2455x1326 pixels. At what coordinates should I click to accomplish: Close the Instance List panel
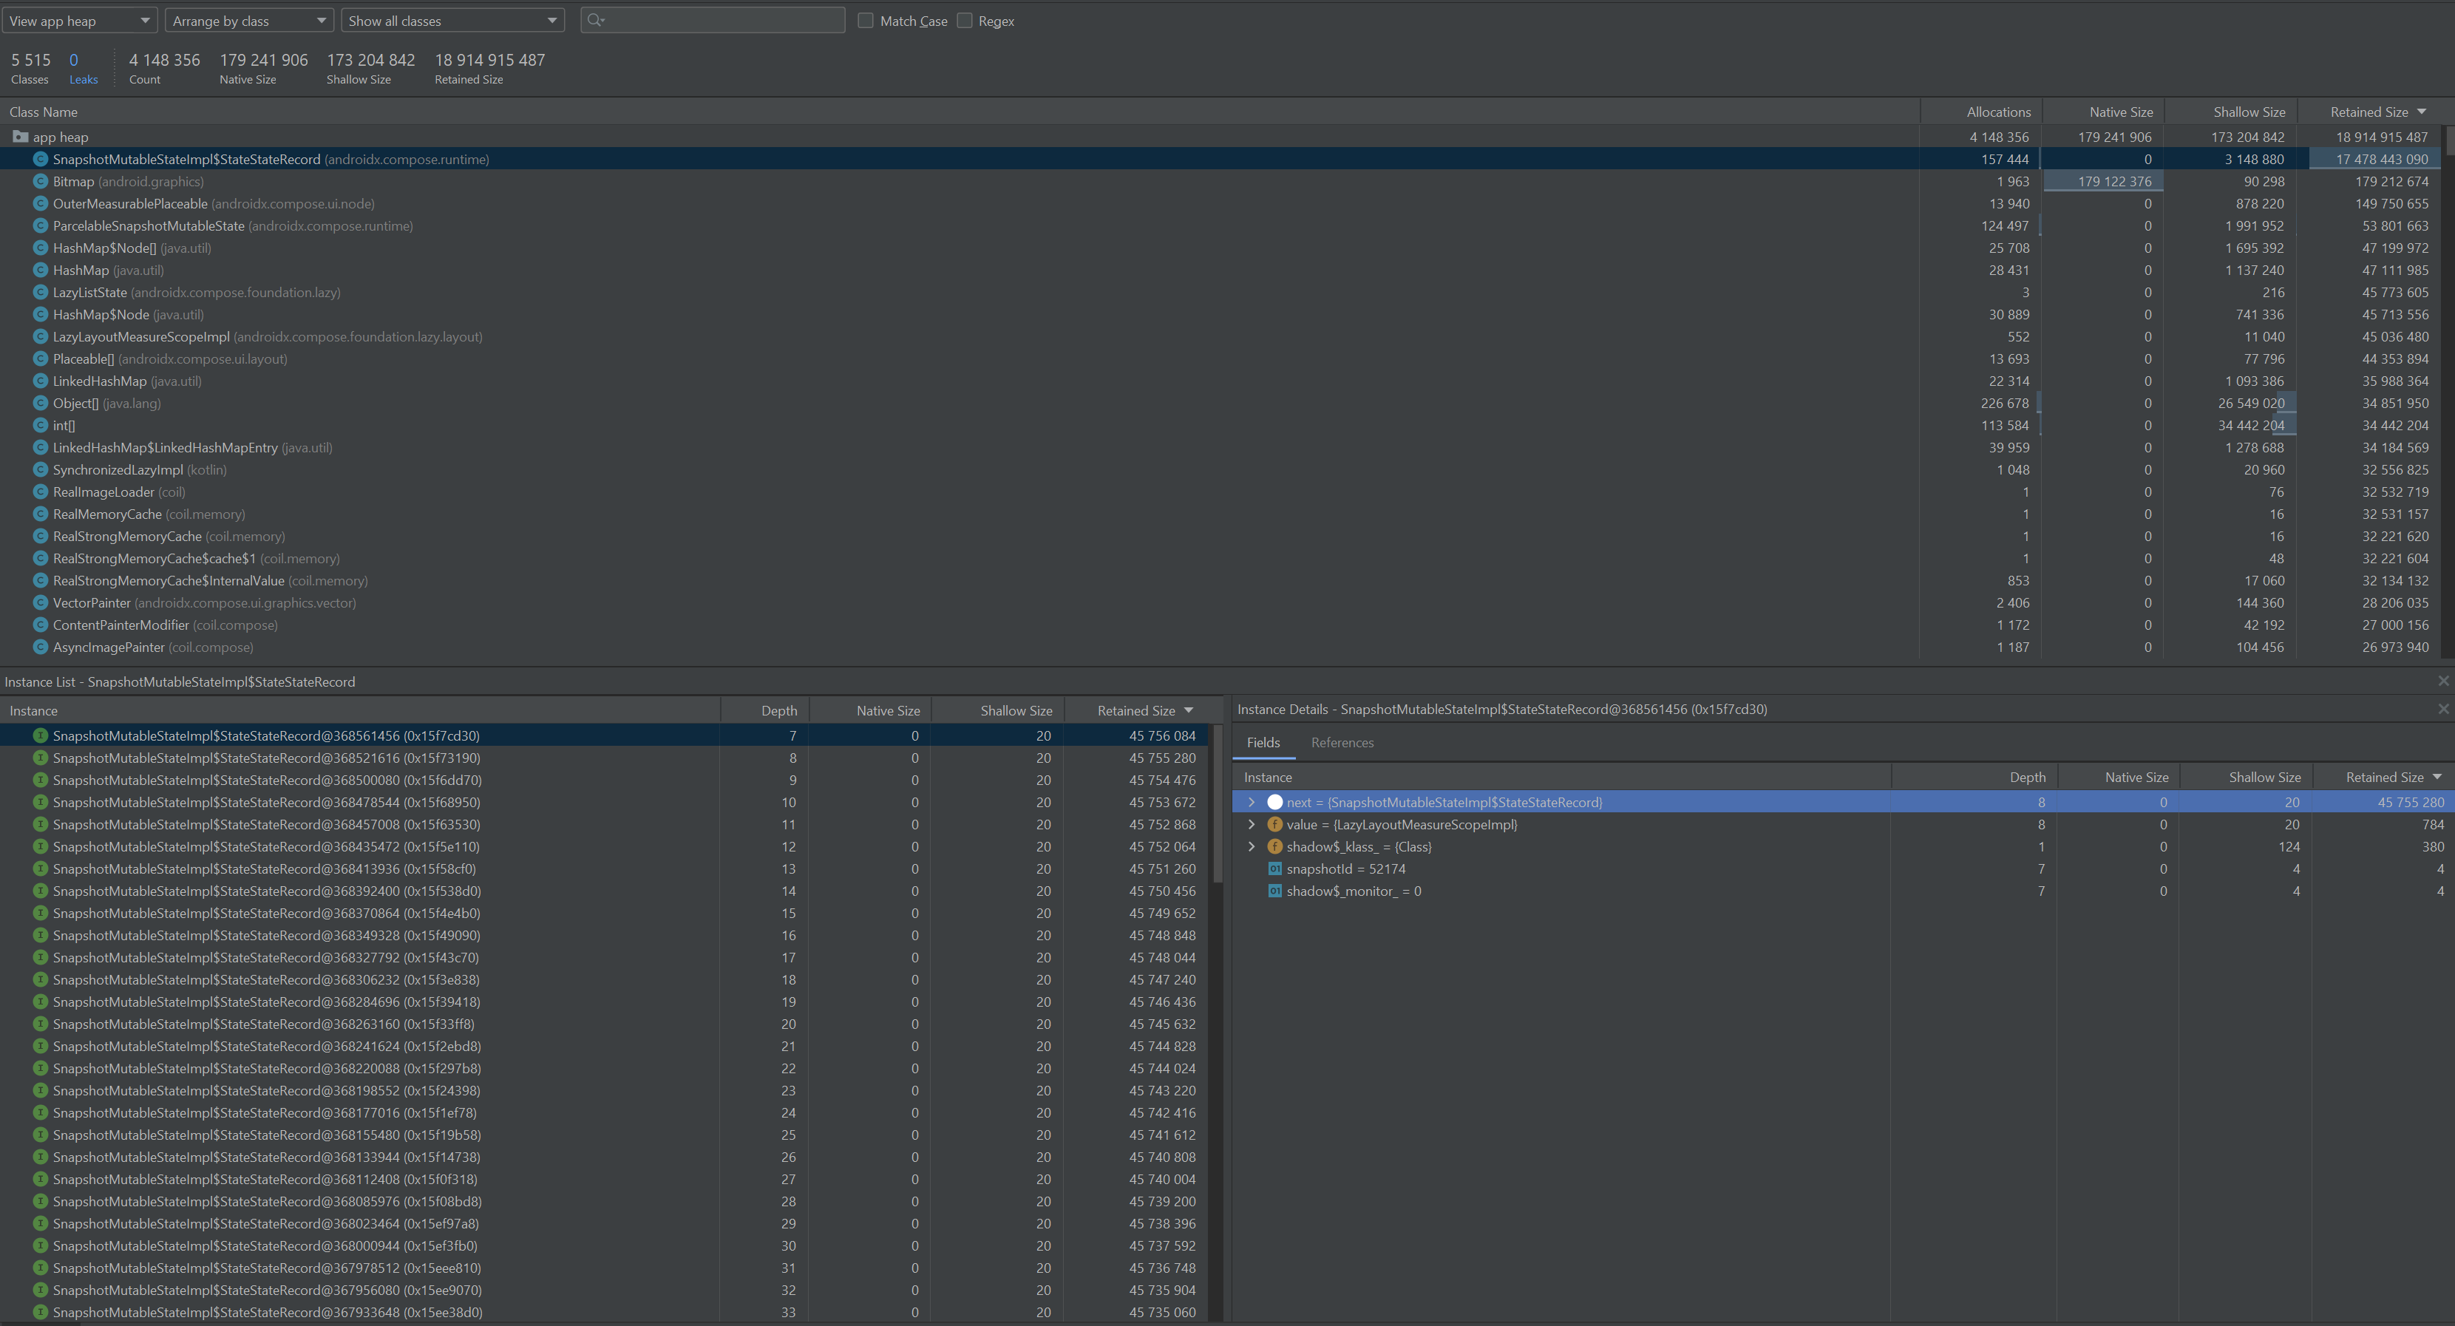2442,681
